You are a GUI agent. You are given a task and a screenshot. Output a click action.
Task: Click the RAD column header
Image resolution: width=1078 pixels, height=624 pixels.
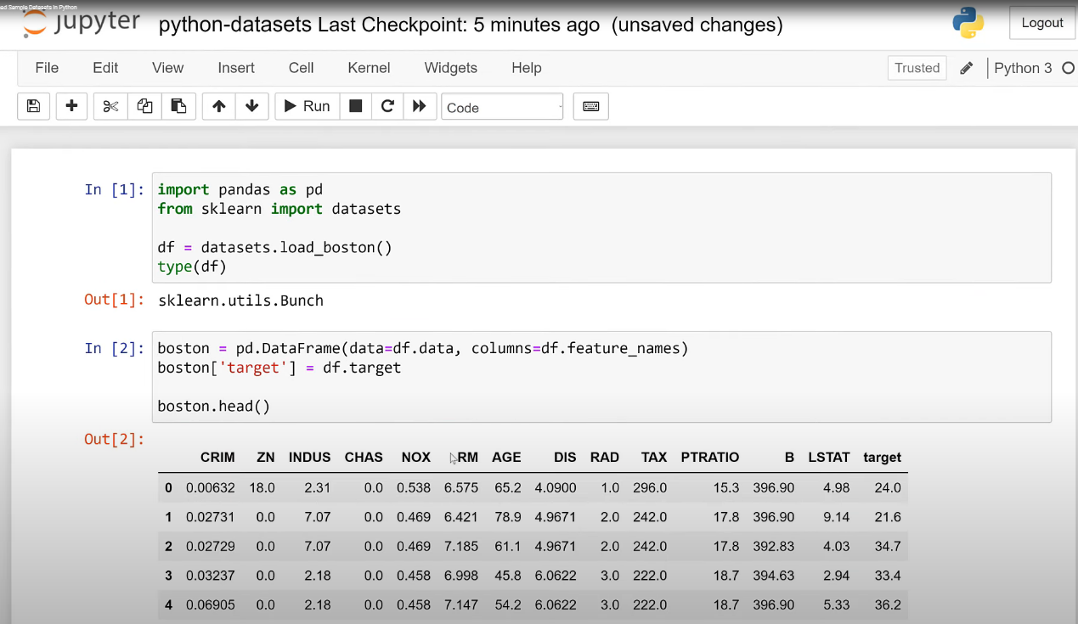coord(605,457)
